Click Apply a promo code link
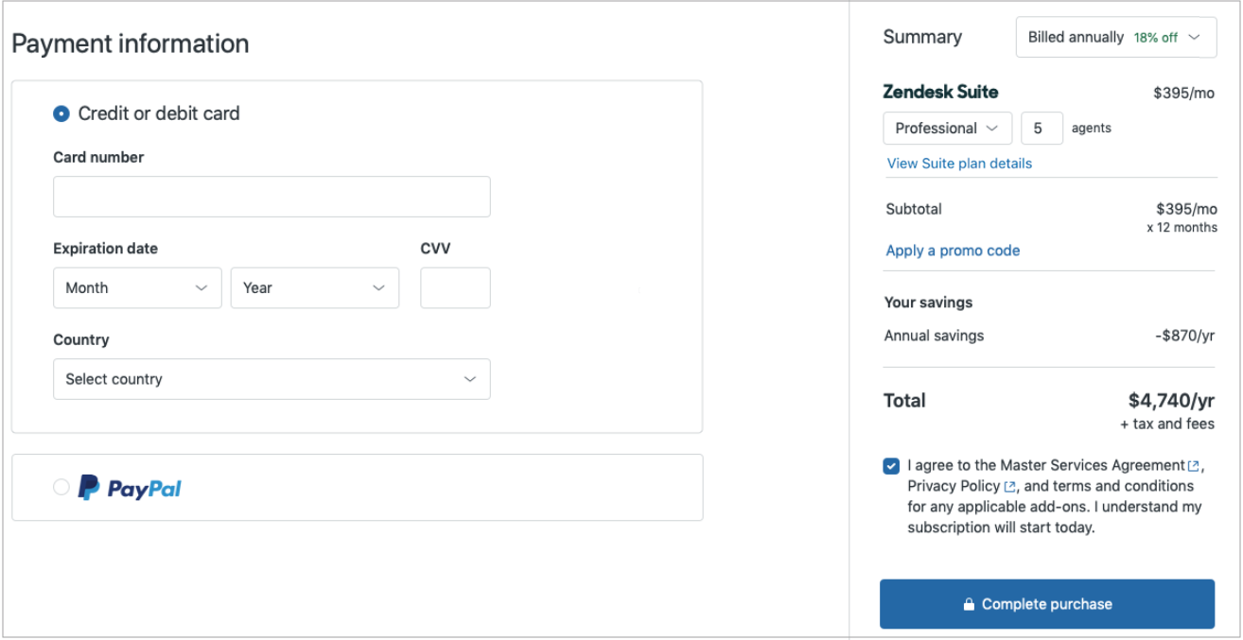 click(x=953, y=251)
